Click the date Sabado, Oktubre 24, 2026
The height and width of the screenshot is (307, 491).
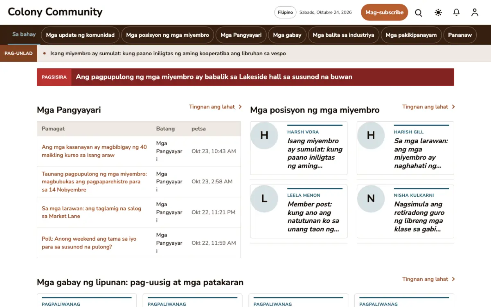pos(326,12)
